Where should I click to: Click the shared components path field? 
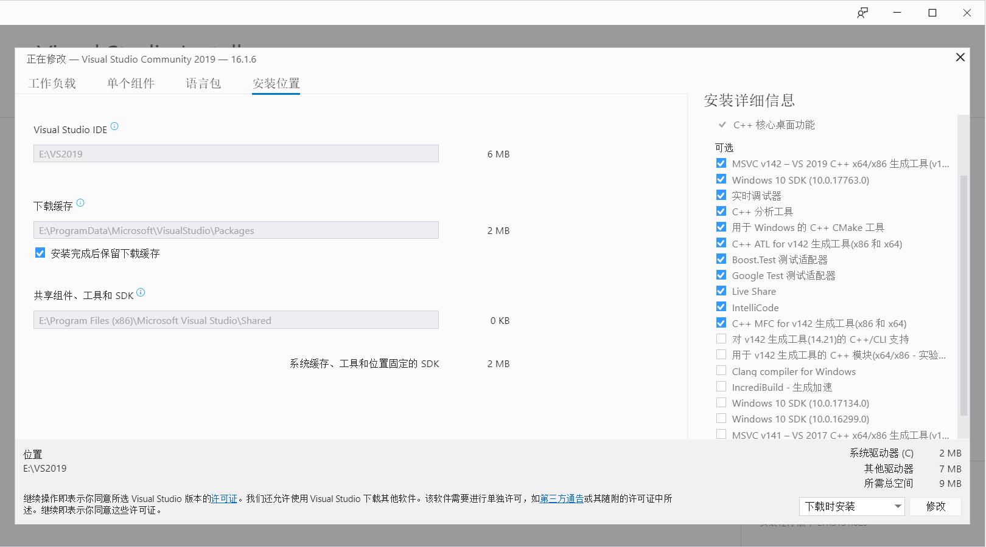[236, 320]
